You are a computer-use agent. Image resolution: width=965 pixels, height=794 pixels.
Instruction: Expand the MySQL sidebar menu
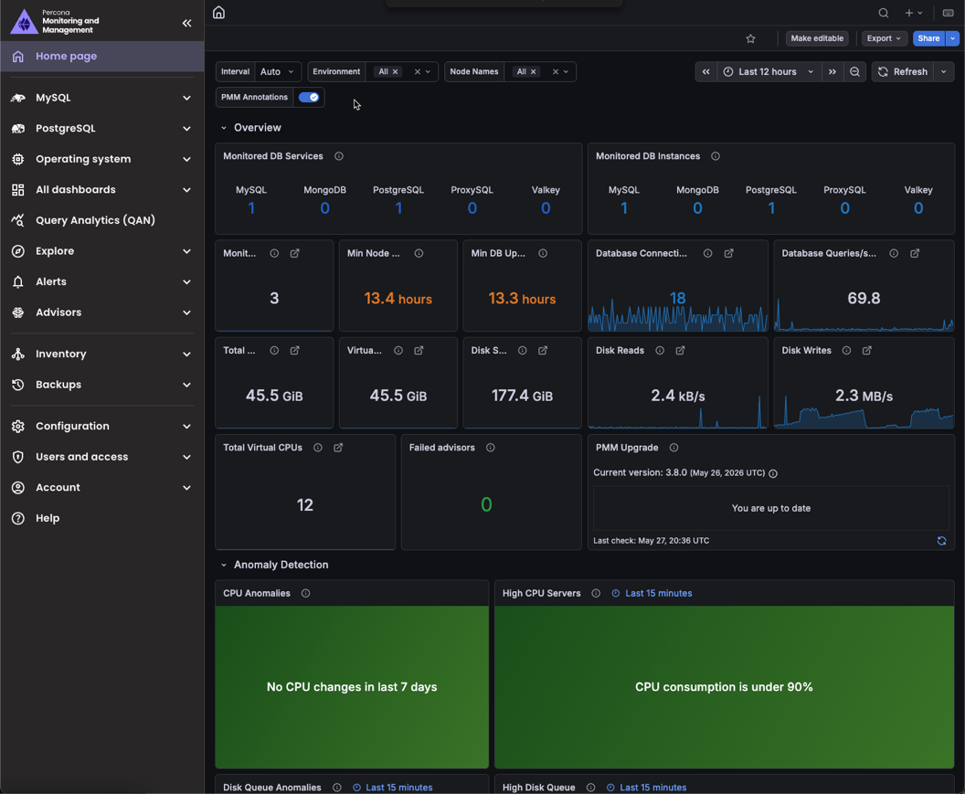[x=186, y=98]
